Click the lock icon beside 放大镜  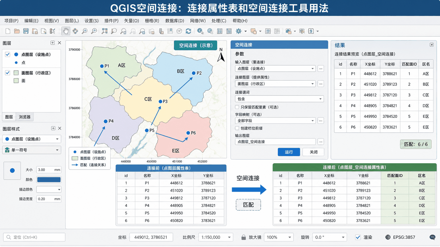243,237
